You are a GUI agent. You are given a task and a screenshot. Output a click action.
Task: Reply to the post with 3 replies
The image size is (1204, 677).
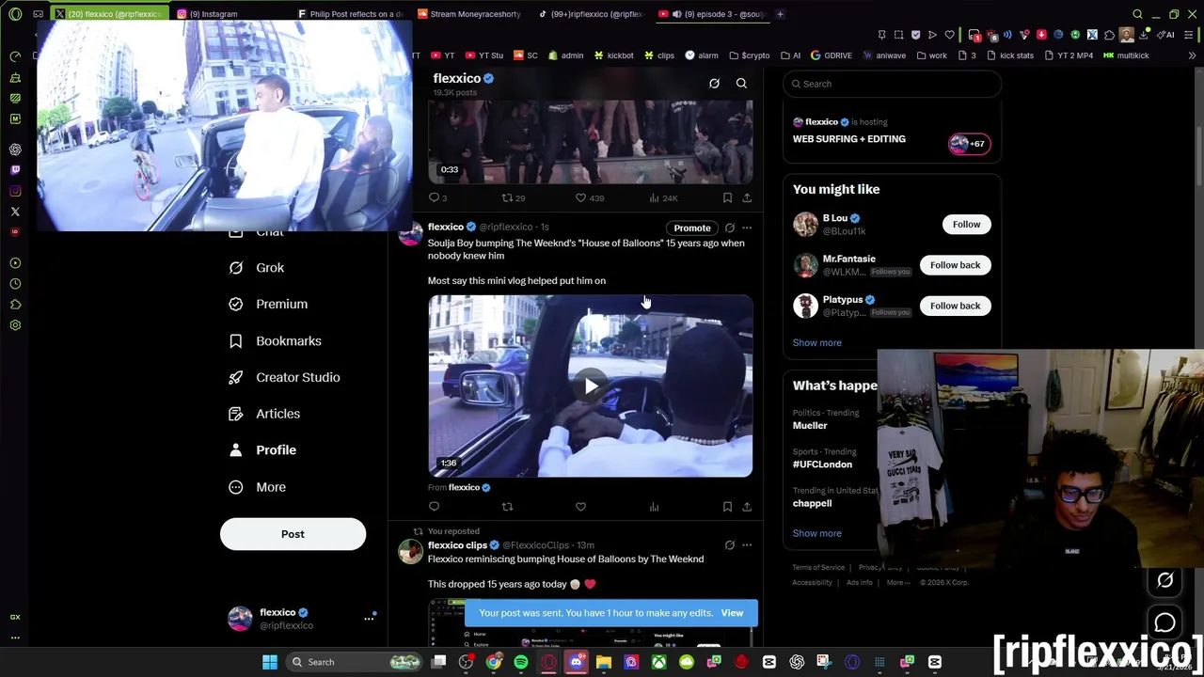tap(437, 198)
